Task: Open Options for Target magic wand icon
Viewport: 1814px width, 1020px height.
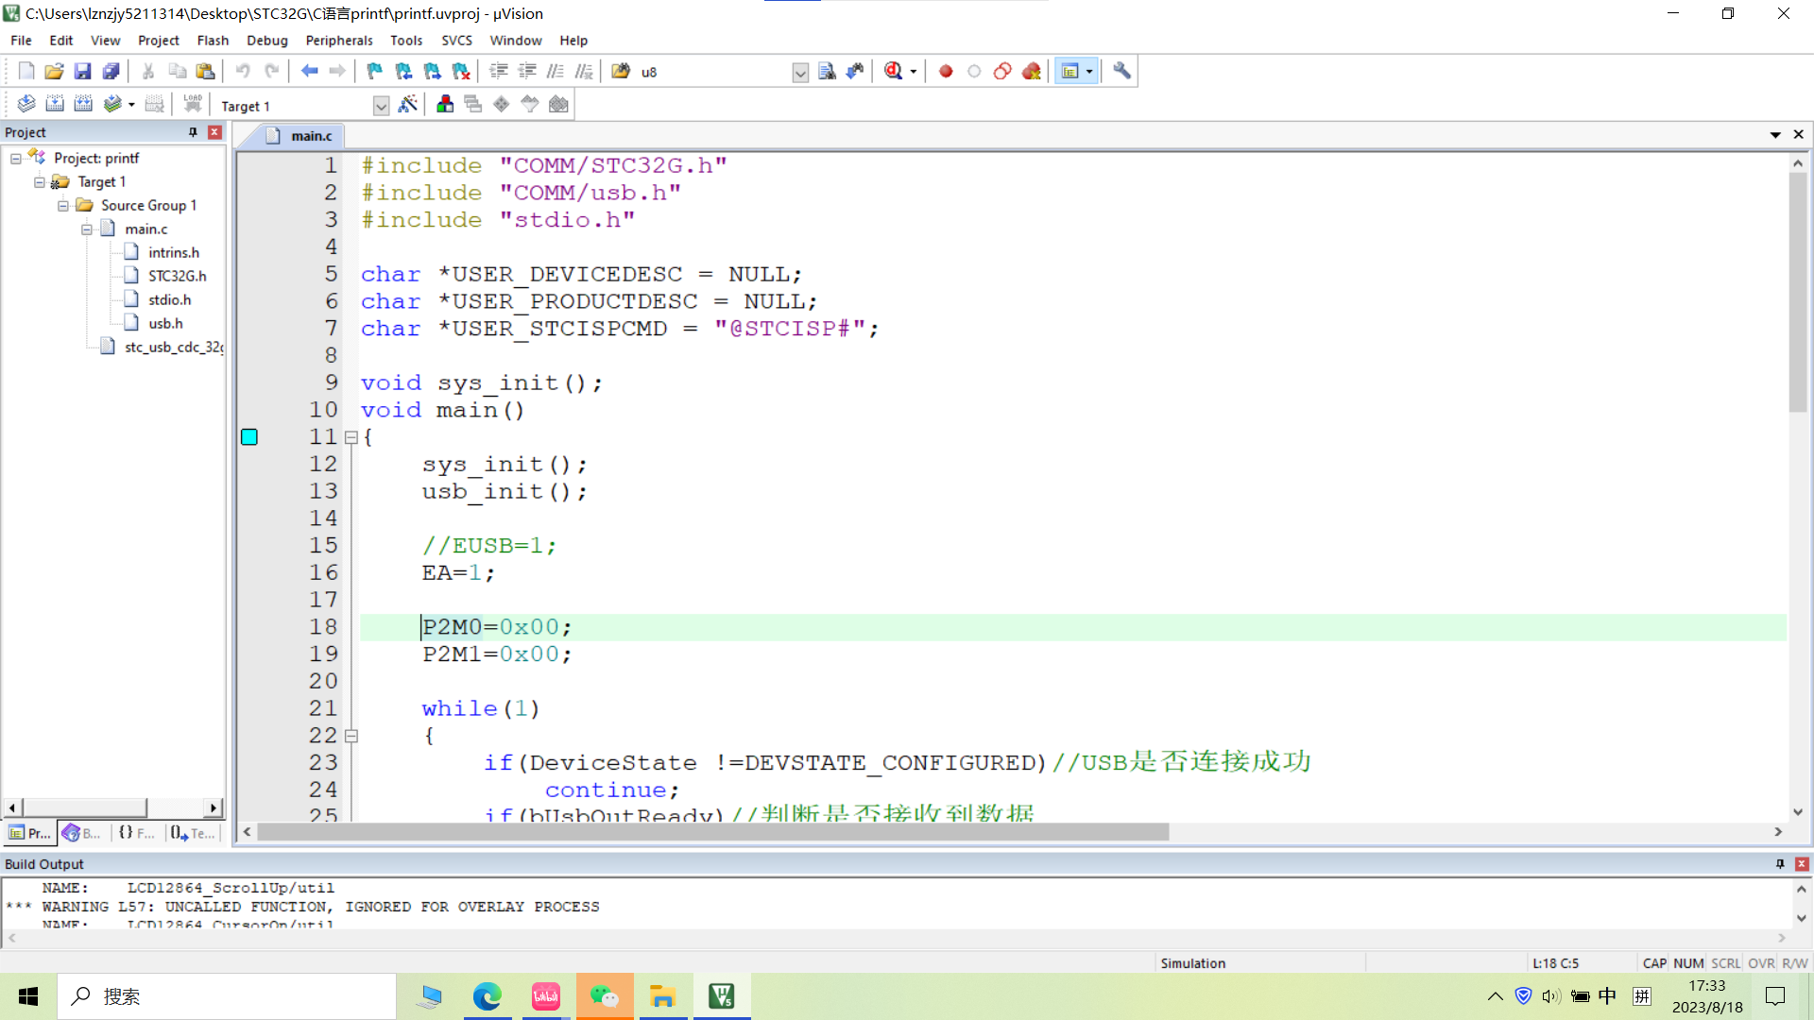Action: [x=408, y=104]
